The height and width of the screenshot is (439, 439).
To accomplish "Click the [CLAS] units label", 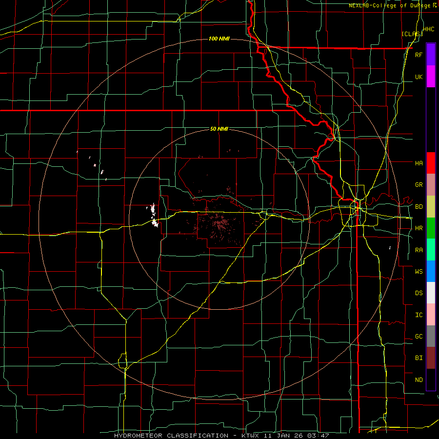I will coord(412,34).
